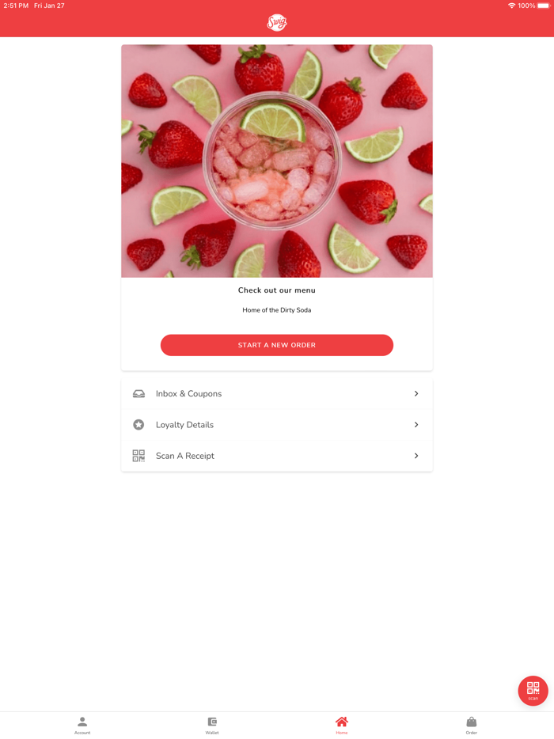Switch to the Account tab label

coord(82,733)
